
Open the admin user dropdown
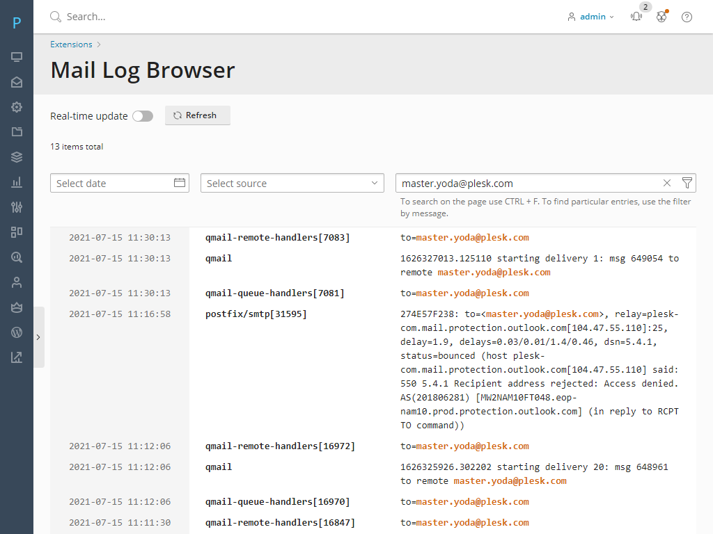click(x=591, y=17)
